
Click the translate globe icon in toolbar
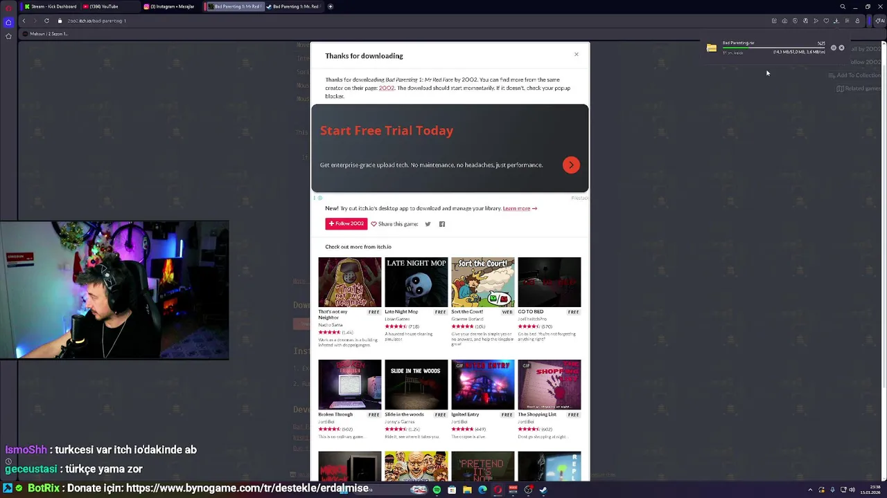tap(805, 21)
